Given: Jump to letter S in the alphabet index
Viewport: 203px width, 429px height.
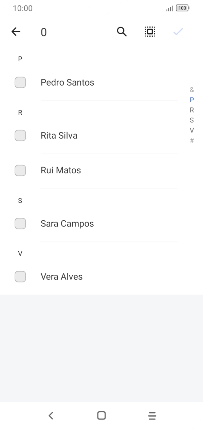Looking at the screenshot, I should [x=192, y=120].
